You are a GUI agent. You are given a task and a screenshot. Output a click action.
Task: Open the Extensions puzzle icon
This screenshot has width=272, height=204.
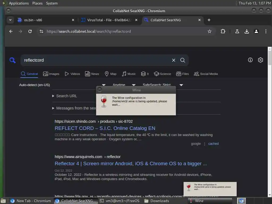click(x=223, y=31)
